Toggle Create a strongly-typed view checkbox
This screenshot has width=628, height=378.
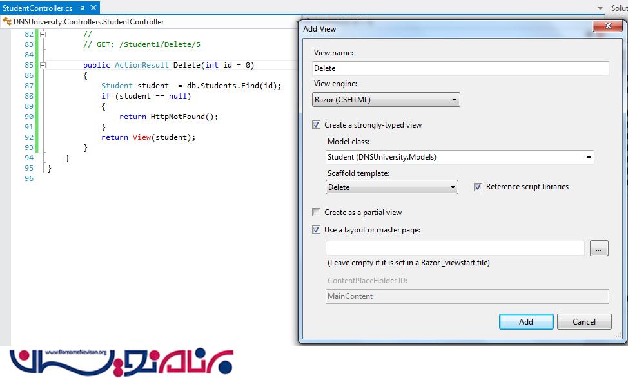pyautogui.click(x=317, y=125)
